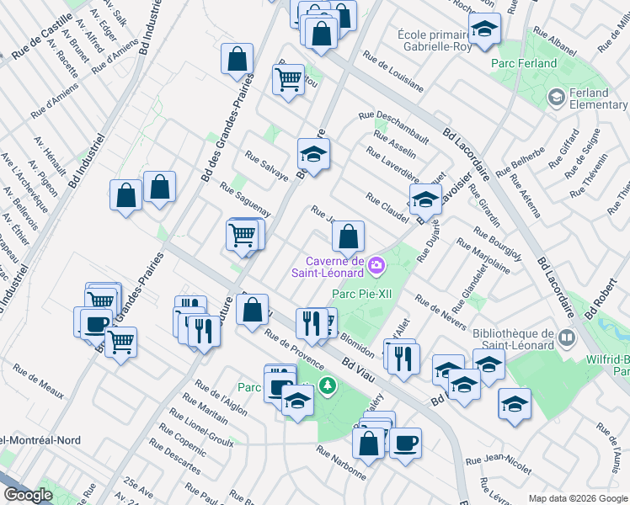Select the Bd Robert street label
Screen dimensions: 630x505
point(601,299)
